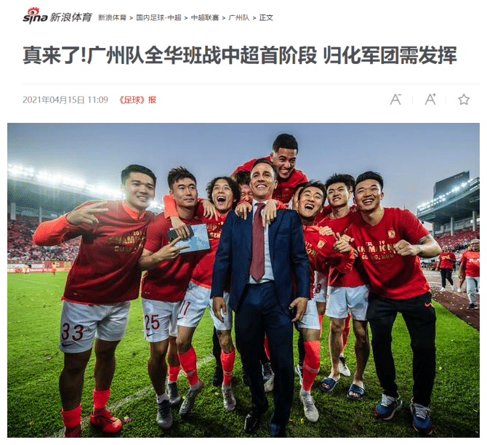Bookmark article with the star icon

(x=464, y=100)
